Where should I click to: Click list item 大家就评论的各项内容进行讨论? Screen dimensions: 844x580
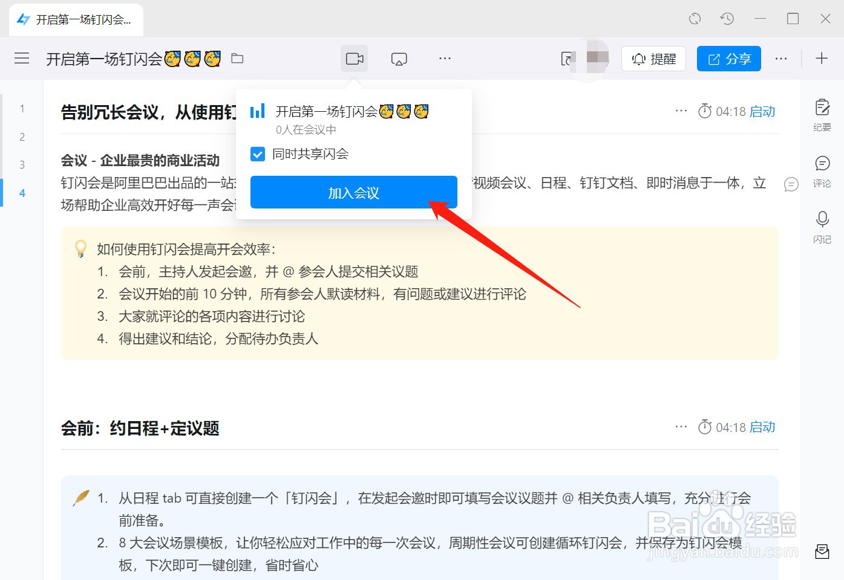[212, 317]
